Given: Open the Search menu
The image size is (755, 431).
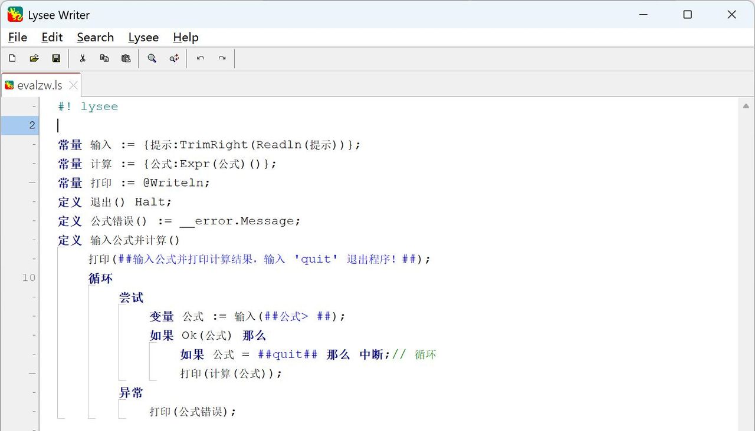Looking at the screenshot, I should coord(95,37).
